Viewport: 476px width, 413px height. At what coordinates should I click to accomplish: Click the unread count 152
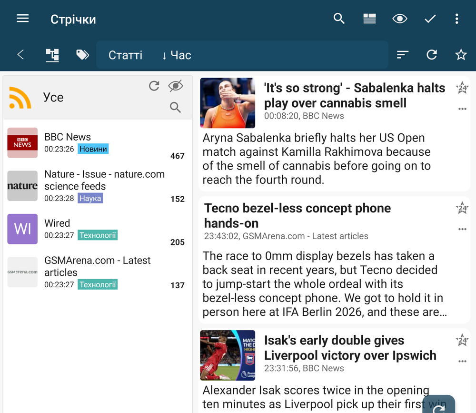(177, 199)
